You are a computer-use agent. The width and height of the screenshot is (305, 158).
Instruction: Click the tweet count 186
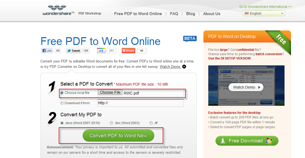(86, 51)
